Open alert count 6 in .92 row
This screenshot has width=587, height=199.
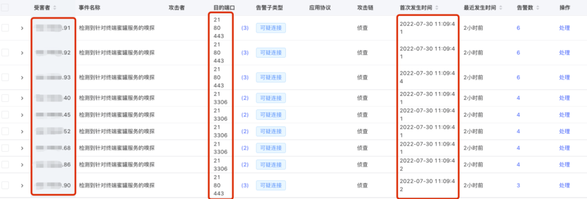tap(518, 53)
